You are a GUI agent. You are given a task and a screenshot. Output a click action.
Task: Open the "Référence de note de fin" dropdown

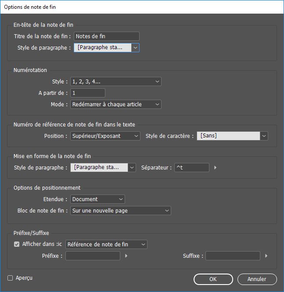(106, 244)
